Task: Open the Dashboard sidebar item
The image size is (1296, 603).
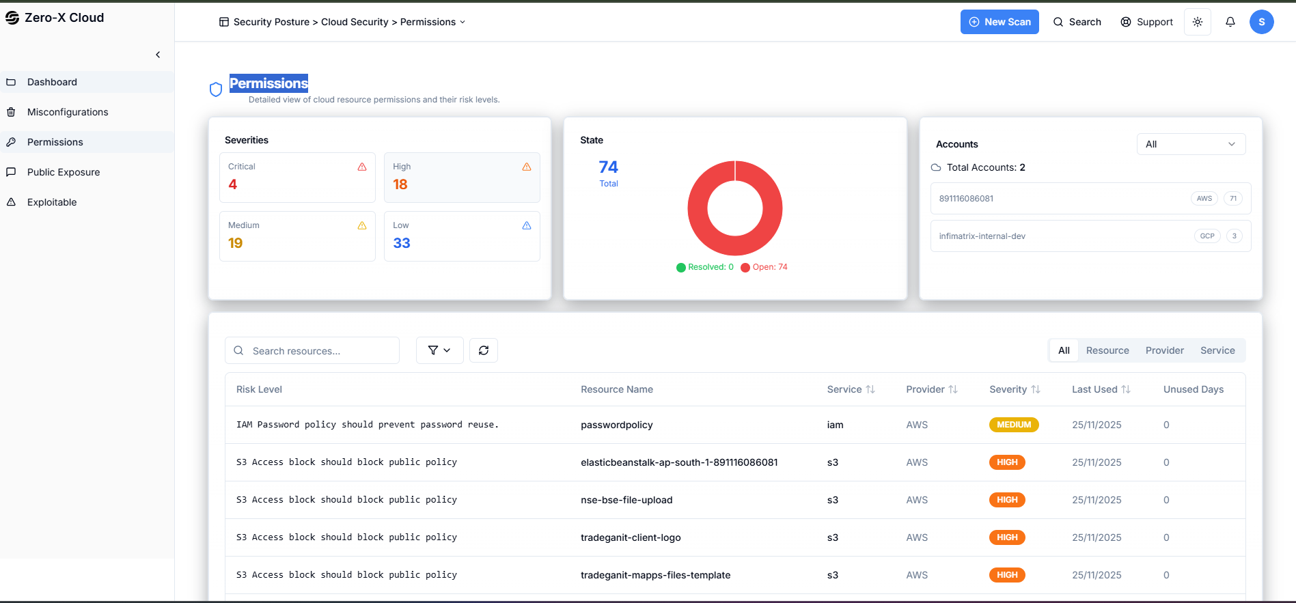Action: pyautogui.click(x=87, y=82)
